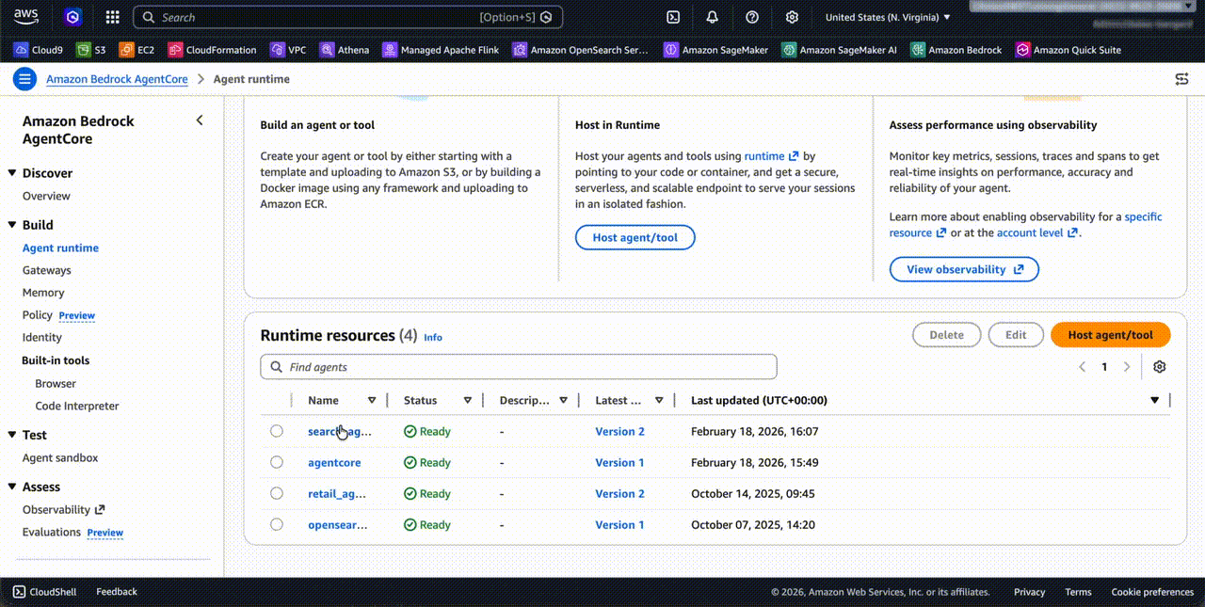Open the services grid menu icon
Viewport: 1205px width, 607px height.
[x=112, y=17]
